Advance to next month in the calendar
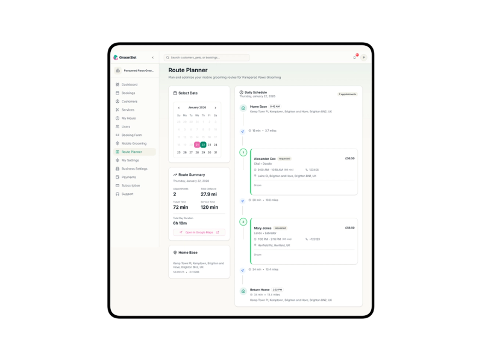Viewport: 482px width, 361px height. (216, 107)
